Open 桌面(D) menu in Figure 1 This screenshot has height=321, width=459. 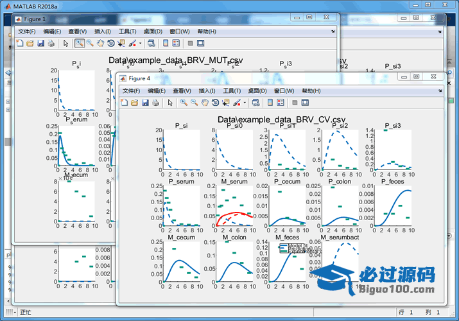click(x=153, y=31)
